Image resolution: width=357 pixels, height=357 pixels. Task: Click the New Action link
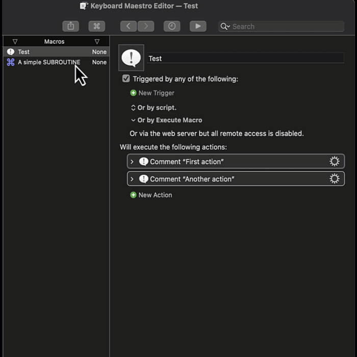[x=155, y=195]
